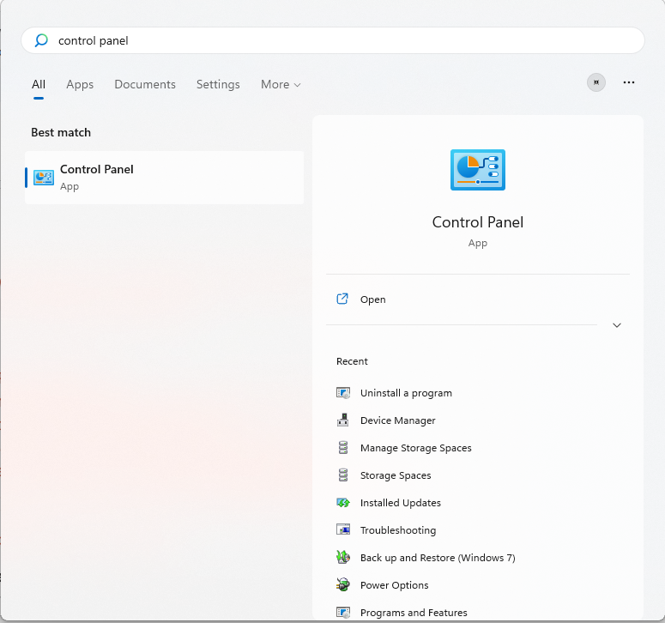Click the Manage Storage Spaces icon

pyautogui.click(x=343, y=448)
